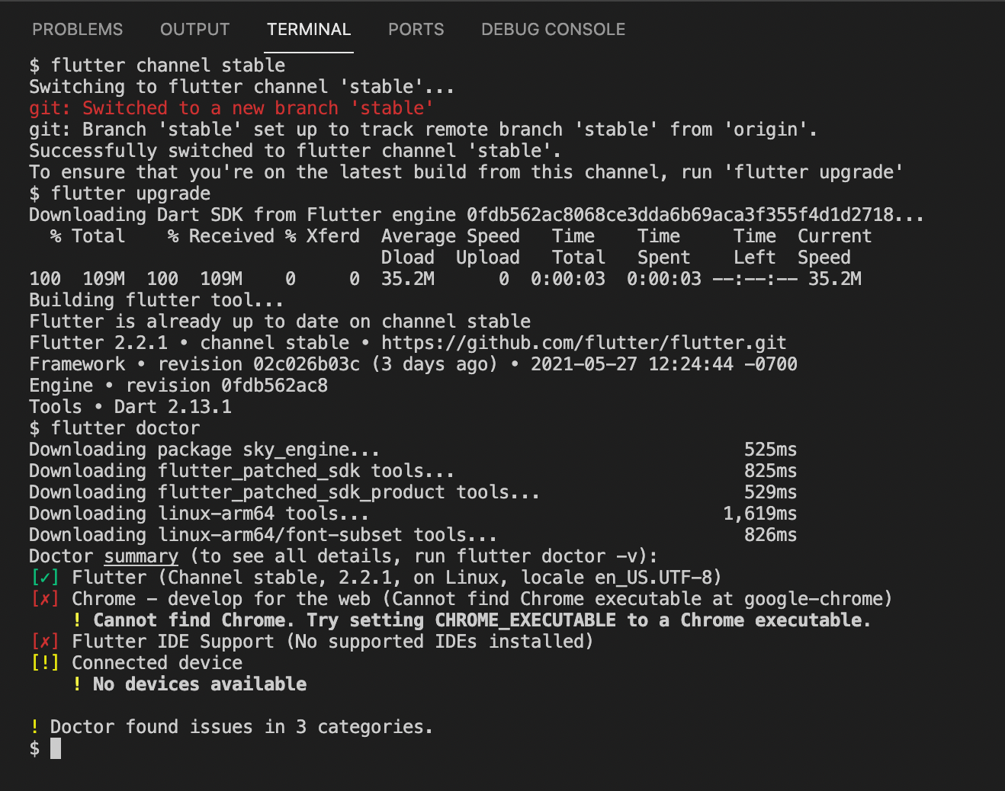Click the bold CHROME_EXECUTABLE text
Screen dimensions: 1005x791
coord(525,620)
